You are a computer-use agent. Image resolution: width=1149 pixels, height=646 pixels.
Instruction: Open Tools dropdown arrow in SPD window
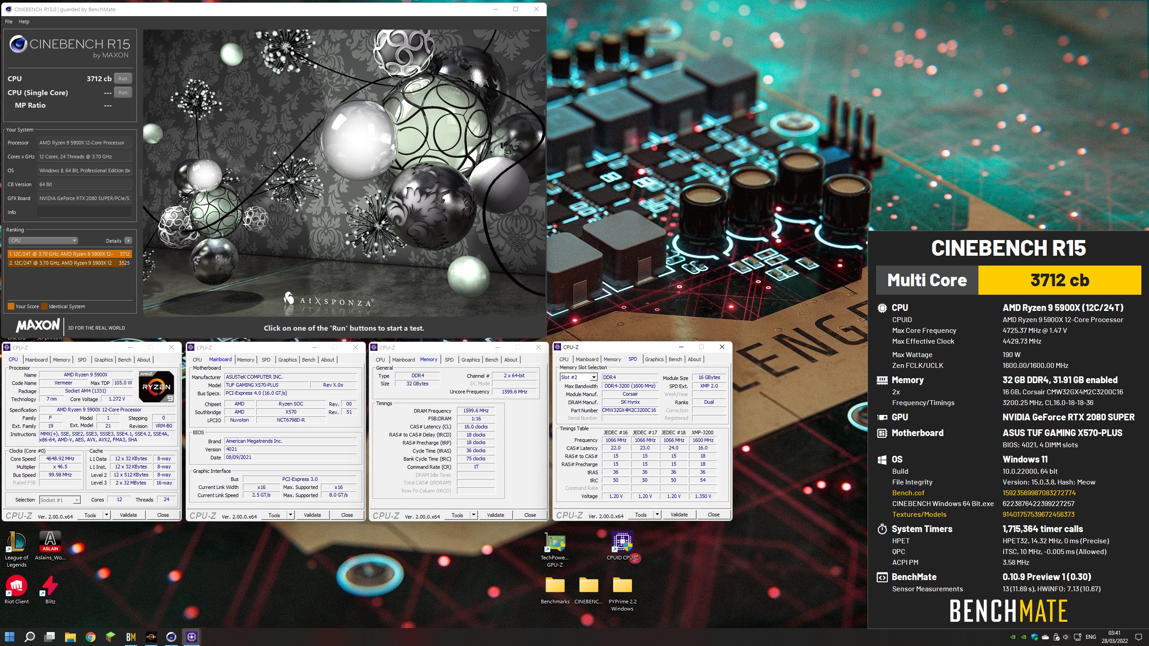tap(657, 515)
